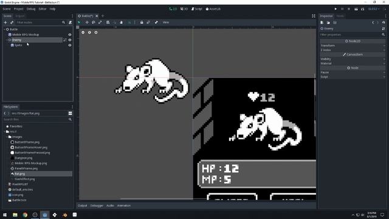Activate the Move mode tool
The width and height of the screenshot is (389, 219).
[x=87, y=23]
